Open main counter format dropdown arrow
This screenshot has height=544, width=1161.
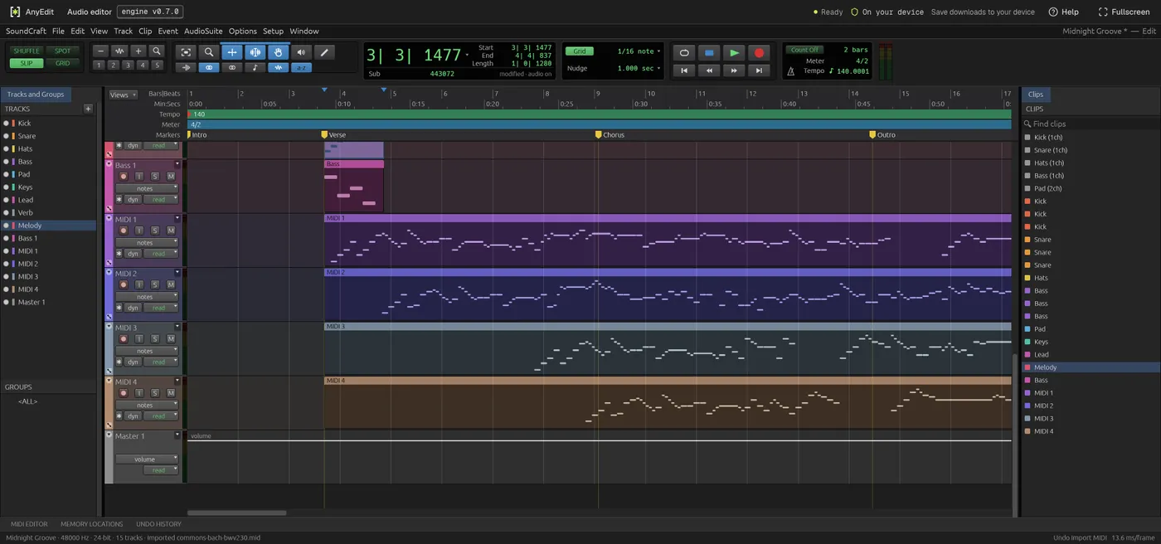point(467,56)
